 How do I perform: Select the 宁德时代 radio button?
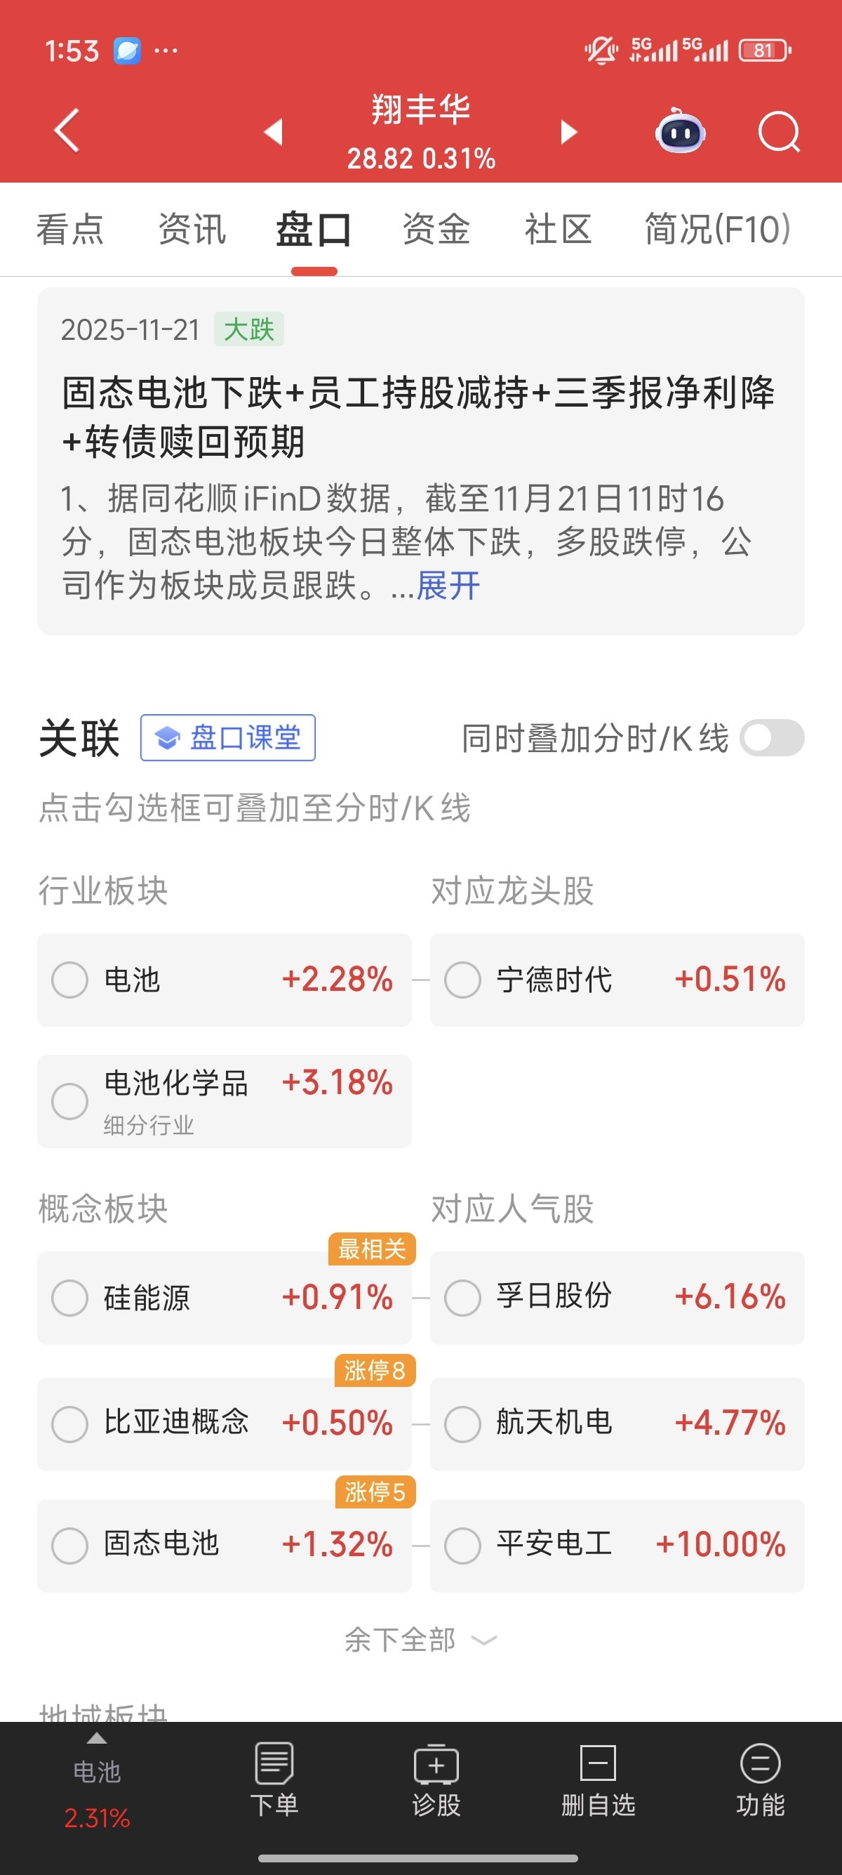[462, 980]
